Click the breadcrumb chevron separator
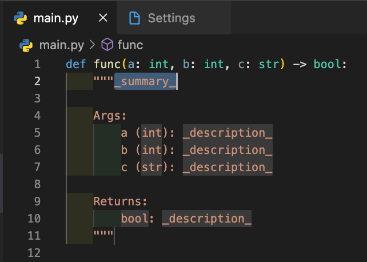Screen dimensions: 367x262 pos(93,45)
